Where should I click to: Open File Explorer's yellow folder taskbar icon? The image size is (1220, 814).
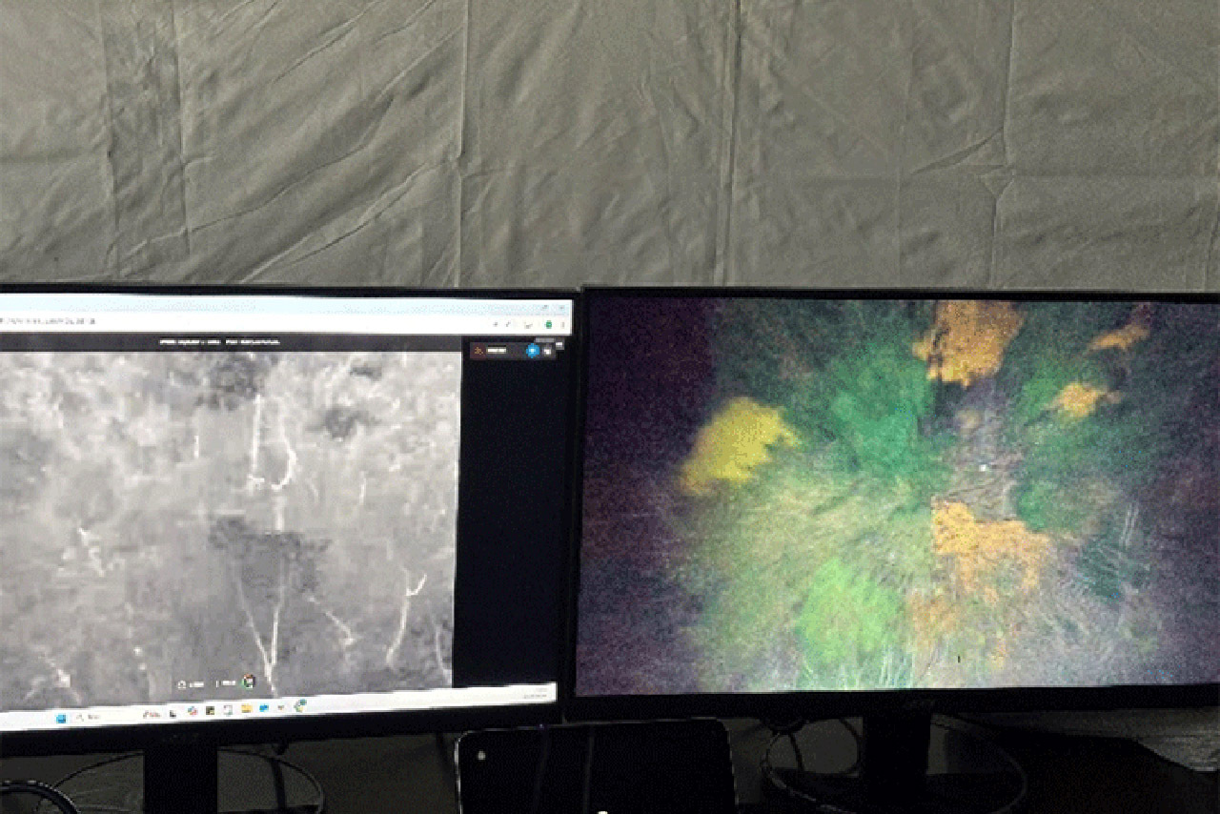coord(246,708)
